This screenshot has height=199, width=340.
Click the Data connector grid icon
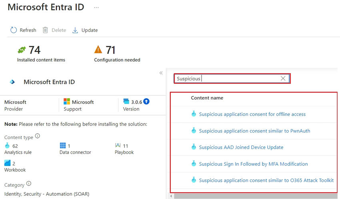coord(62,145)
